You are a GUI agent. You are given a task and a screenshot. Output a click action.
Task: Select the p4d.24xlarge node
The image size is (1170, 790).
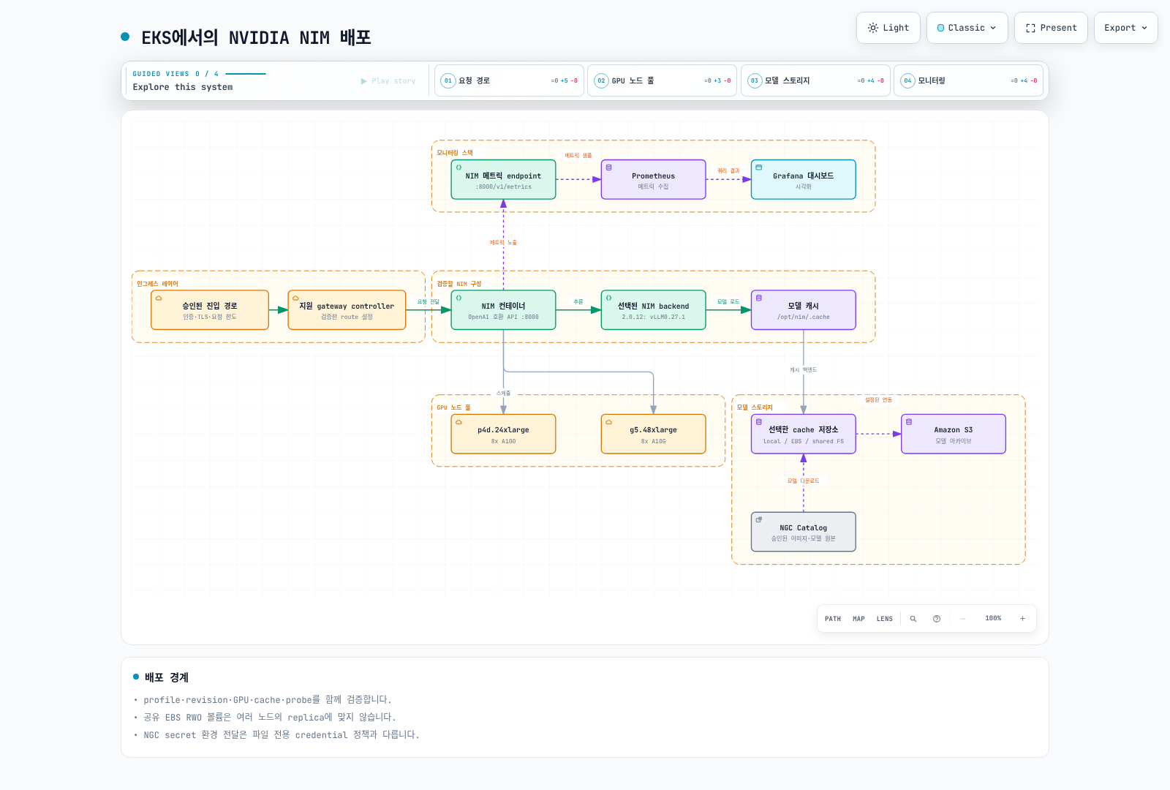pos(503,434)
